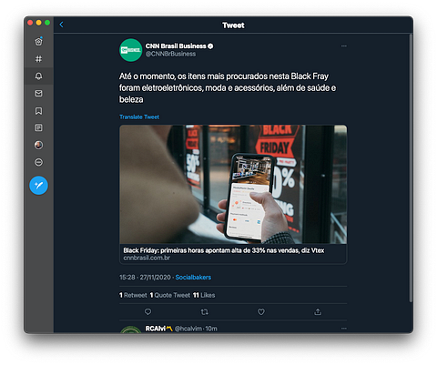The image size is (437, 365).
Task: Open the Bookmarks icon in sidebar
Action: (x=38, y=111)
